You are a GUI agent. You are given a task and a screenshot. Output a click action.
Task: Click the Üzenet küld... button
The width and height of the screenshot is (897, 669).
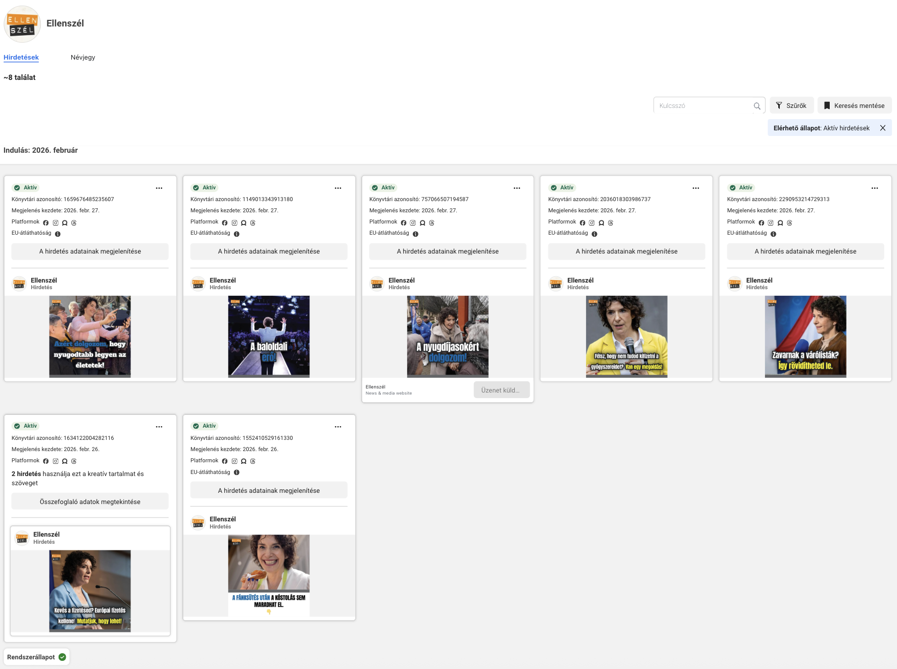501,390
